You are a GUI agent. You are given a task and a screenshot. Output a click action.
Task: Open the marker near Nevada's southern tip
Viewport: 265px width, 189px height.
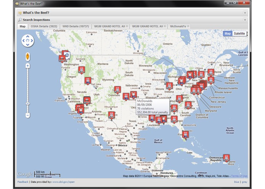(x=87, y=101)
